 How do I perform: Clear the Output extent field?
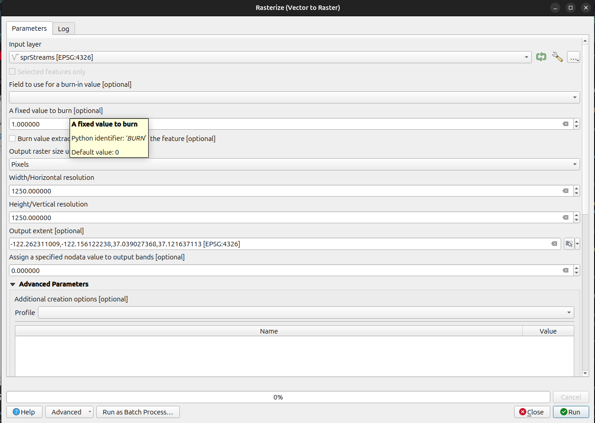click(554, 244)
